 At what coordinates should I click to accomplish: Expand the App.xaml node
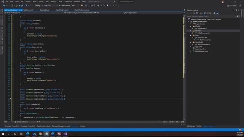[190, 46]
